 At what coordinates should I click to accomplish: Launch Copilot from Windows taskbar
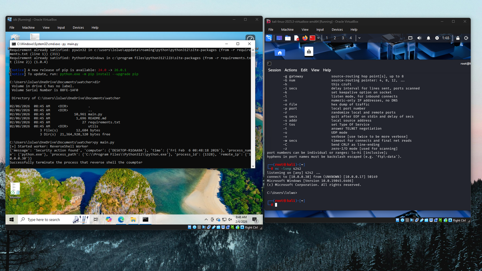point(109,219)
